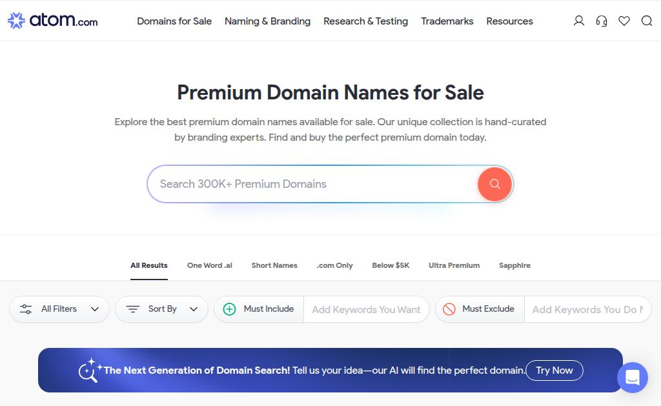Open favorites heart icon
This screenshot has width=661, height=406.
(x=624, y=21)
